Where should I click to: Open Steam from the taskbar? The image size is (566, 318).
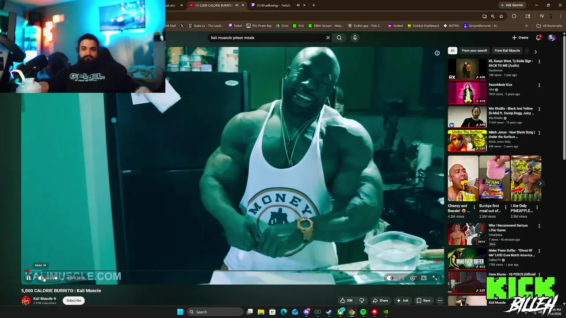point(329,312)
